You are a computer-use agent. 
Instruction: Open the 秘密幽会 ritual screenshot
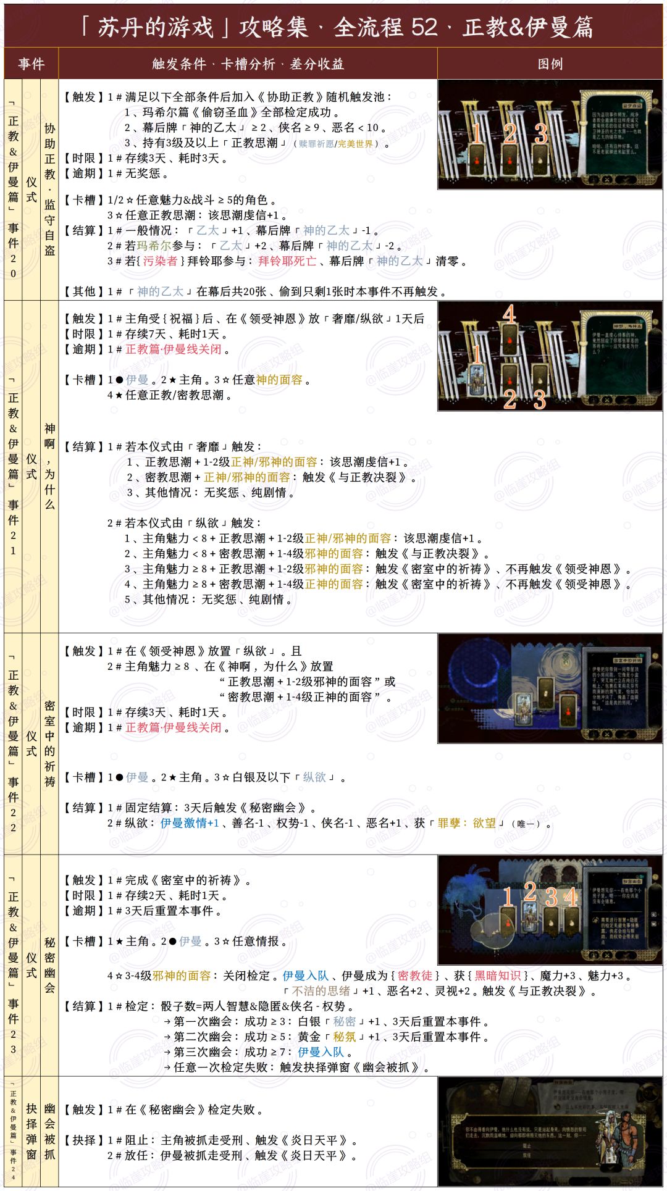coord(550,911)
